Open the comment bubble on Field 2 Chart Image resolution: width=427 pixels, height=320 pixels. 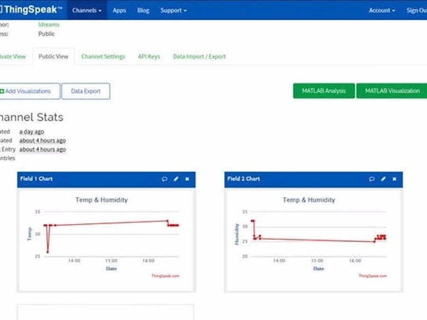[372, 179]
